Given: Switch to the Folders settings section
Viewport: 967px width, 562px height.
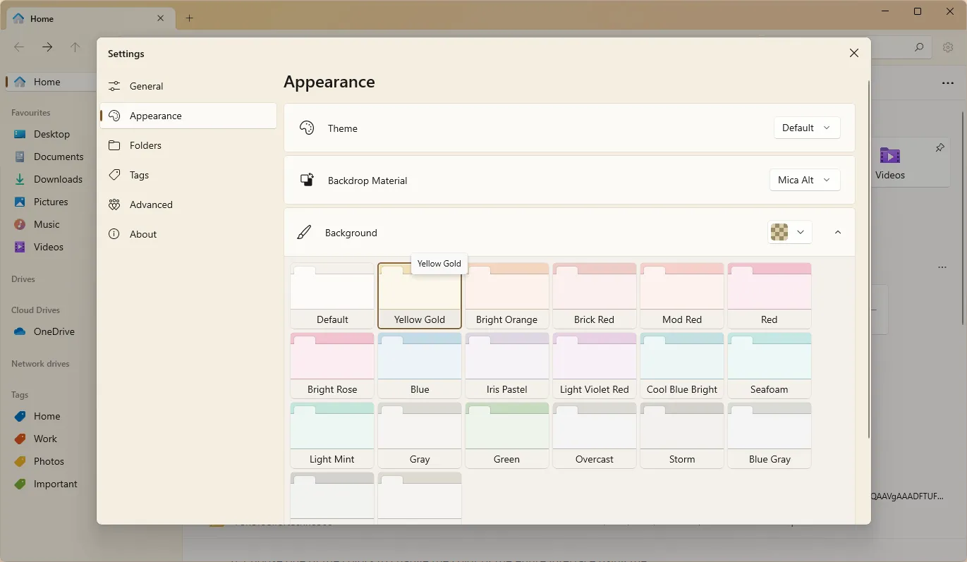Looking at the screenshot, I should tap(145, 145).
